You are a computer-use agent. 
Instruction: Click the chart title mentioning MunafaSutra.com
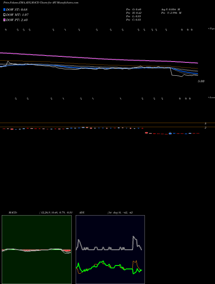[x=41, y=3]
